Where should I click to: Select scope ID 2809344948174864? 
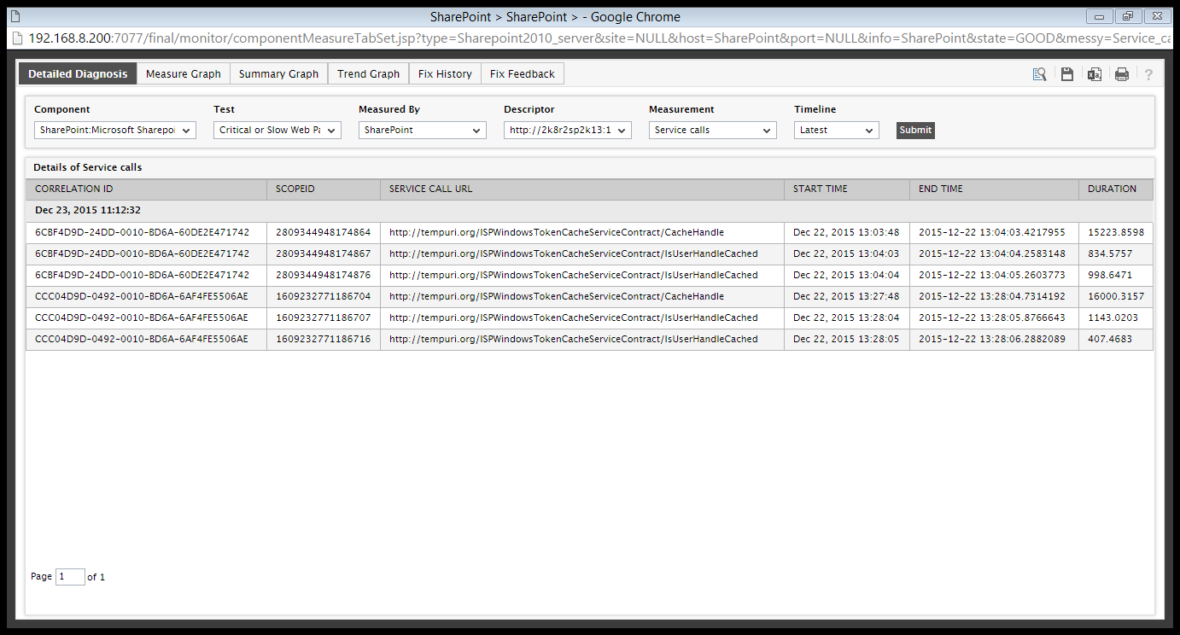tap(323, 232)
